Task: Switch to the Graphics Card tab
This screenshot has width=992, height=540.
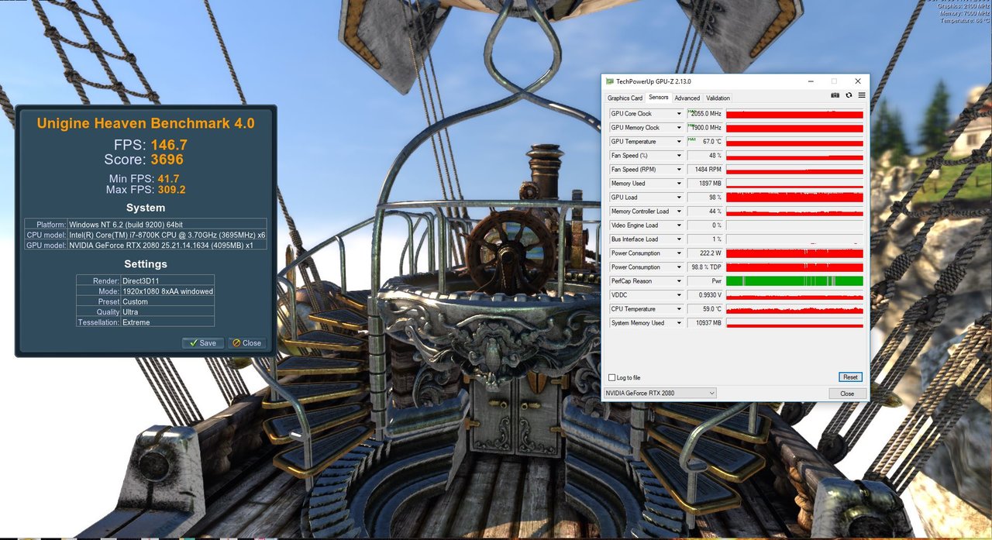Action: click(625, 98)
